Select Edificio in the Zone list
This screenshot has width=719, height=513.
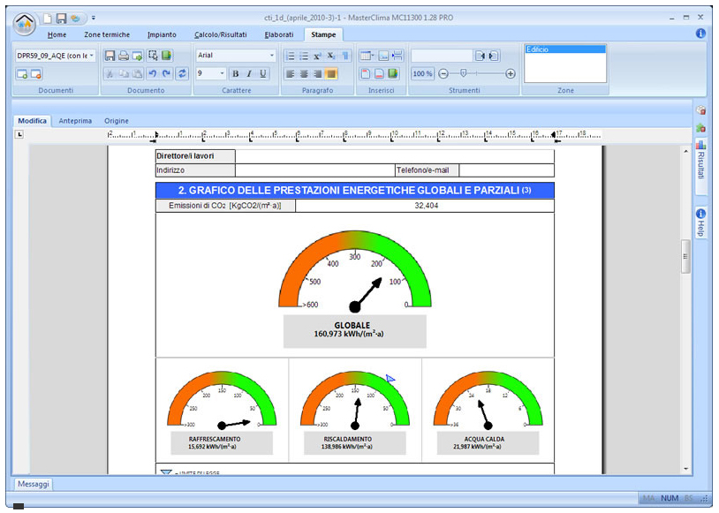coord(565,49)
